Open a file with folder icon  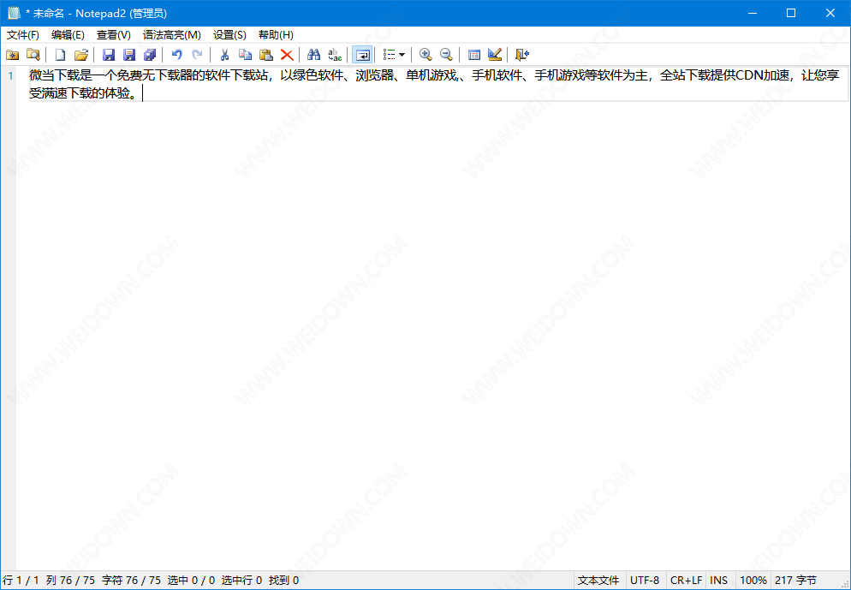point(80,55)
